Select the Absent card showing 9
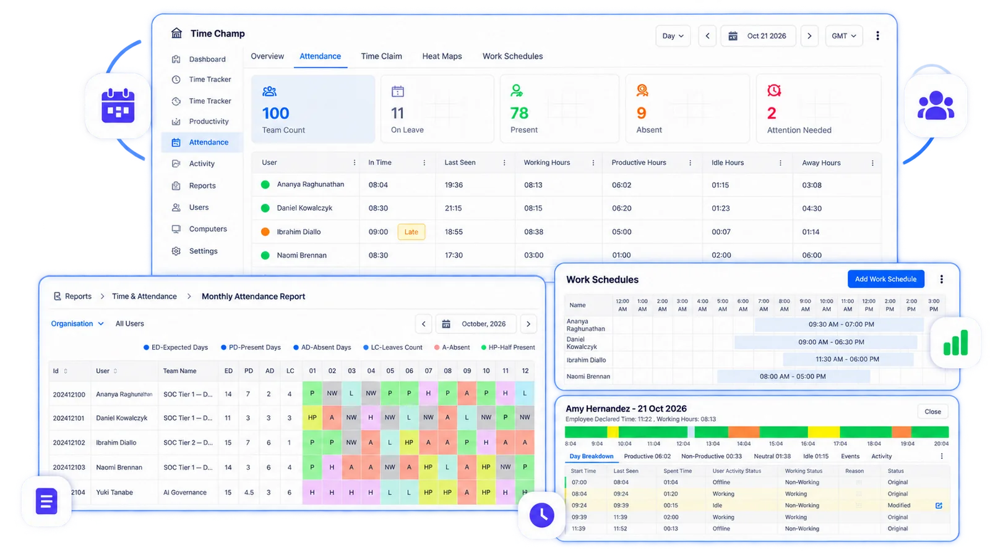 687,109
